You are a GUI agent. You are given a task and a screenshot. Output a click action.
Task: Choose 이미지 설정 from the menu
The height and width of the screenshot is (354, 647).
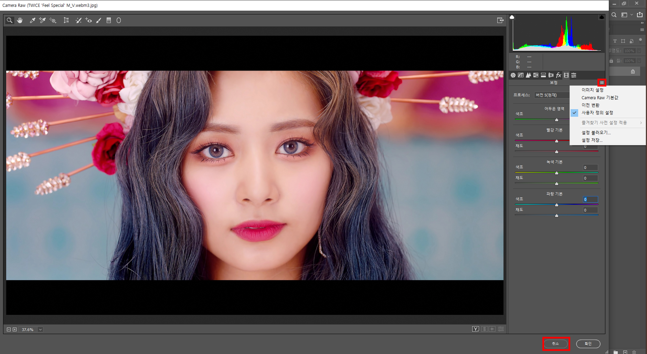[x=592, y=90]
